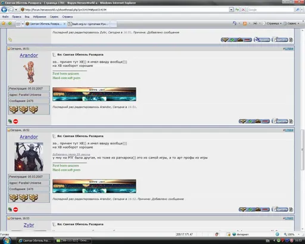Click the page vertical scrollbar thumb
This screenshot has width=305, height=244.
[303, 150]
